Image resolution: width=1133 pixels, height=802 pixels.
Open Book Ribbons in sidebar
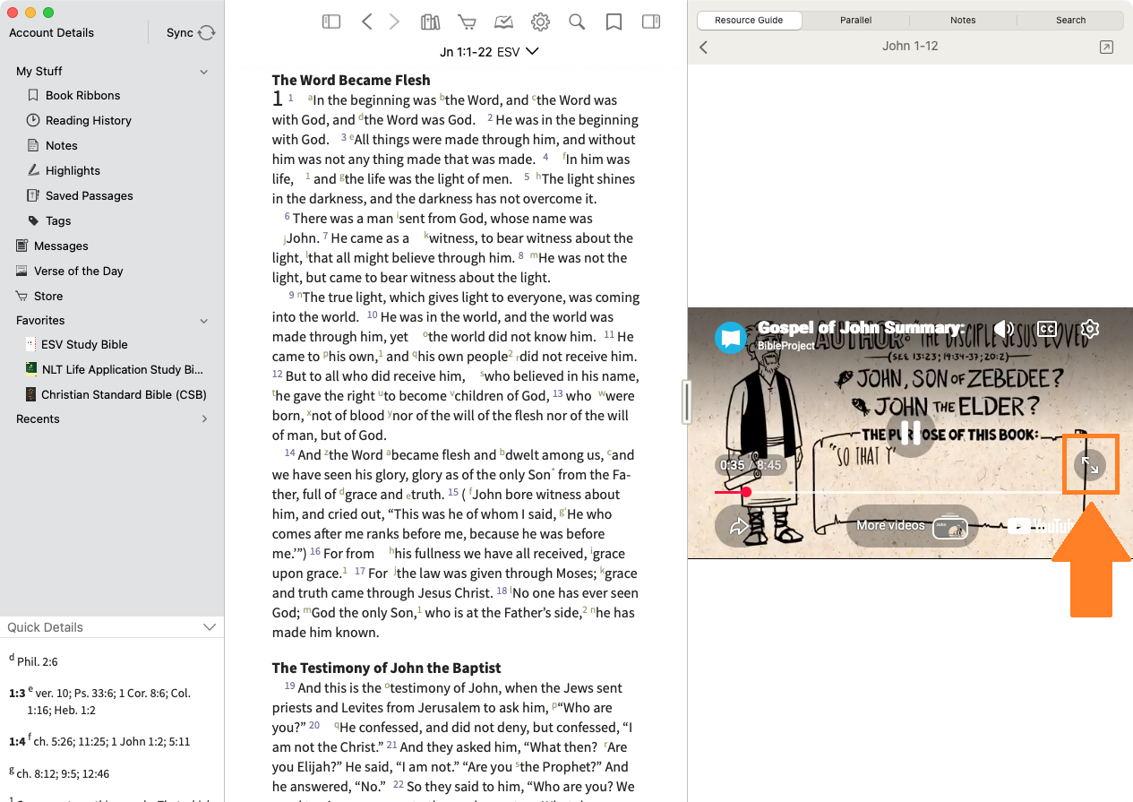pyautogui.click(x=82, y=95)
